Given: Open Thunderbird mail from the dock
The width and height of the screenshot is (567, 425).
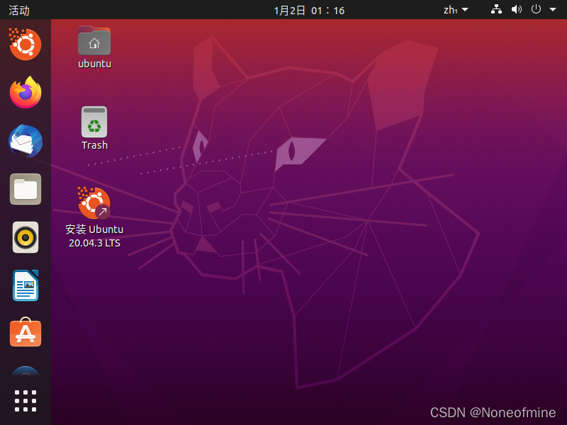Looking at the screenshot, I should pyautogui.click(x=26, y=141).
